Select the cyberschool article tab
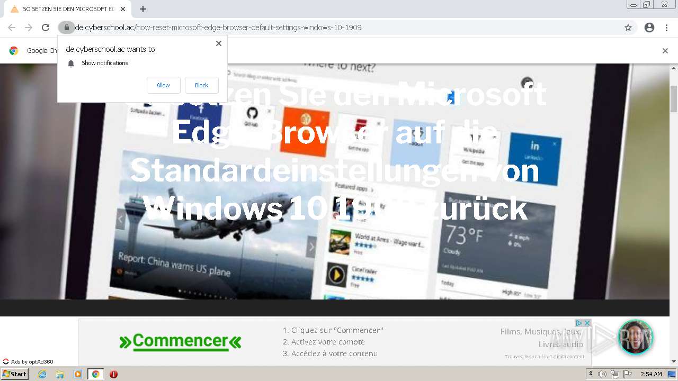Image resolution: width=678 pixels, height=381 pixels. point(67,9)
